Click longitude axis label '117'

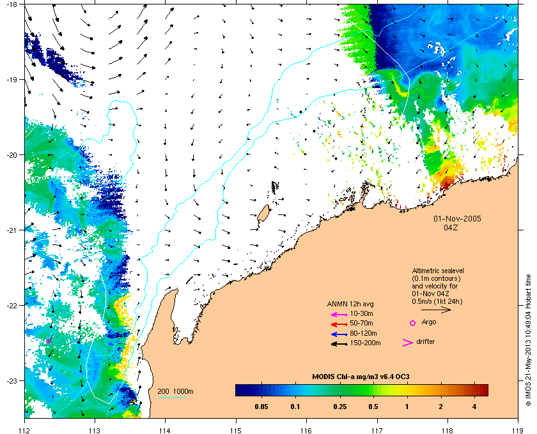pyautogui.click(x=377, y=430)
